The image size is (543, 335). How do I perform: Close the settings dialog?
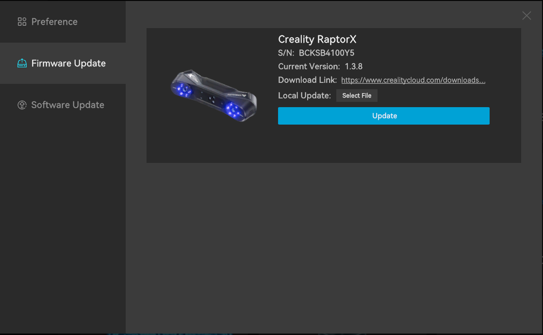click(527, 16)
